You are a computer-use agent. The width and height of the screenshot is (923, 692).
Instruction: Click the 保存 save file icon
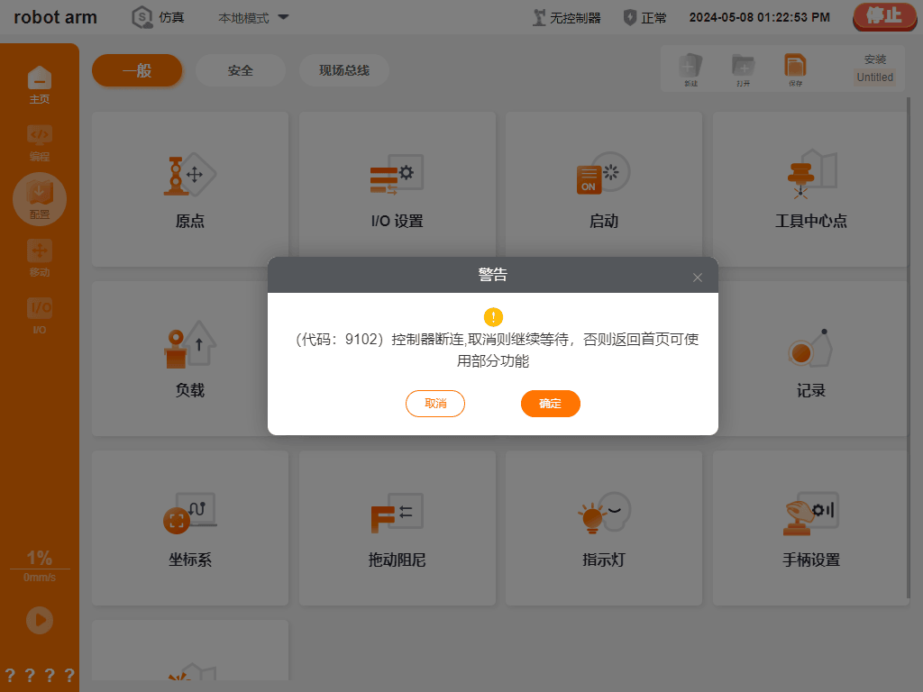click(795, 69)
